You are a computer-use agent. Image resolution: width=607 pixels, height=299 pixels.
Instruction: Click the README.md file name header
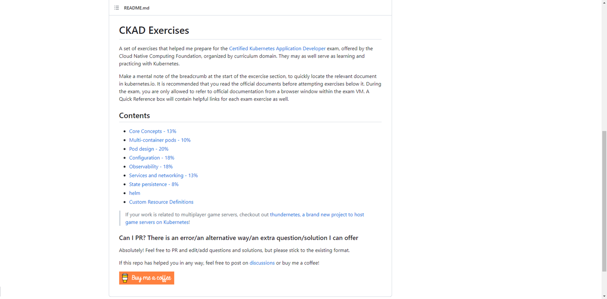[x=137, y=8]
